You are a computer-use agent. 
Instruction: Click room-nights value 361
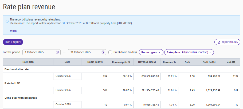[105, 90]
